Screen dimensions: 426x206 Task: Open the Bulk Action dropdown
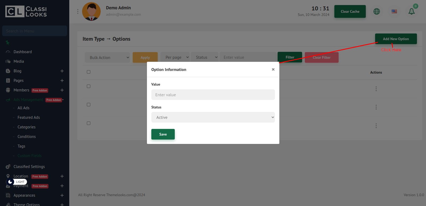[107, 57]
